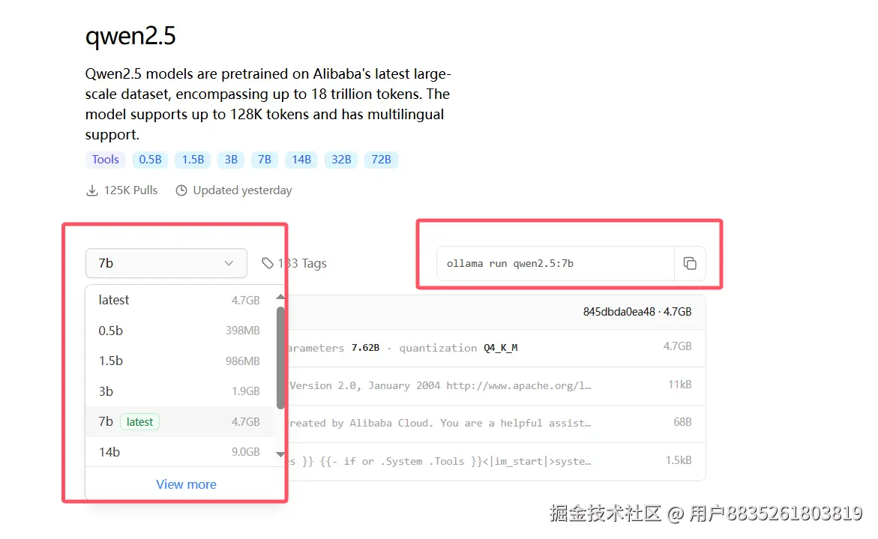Click dropdown list scroll up arrow

280,297
